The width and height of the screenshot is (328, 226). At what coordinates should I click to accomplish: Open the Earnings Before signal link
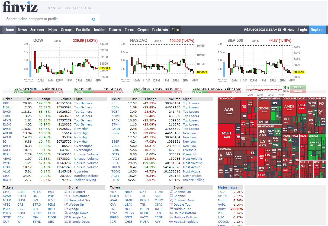(x=86, y=176)
